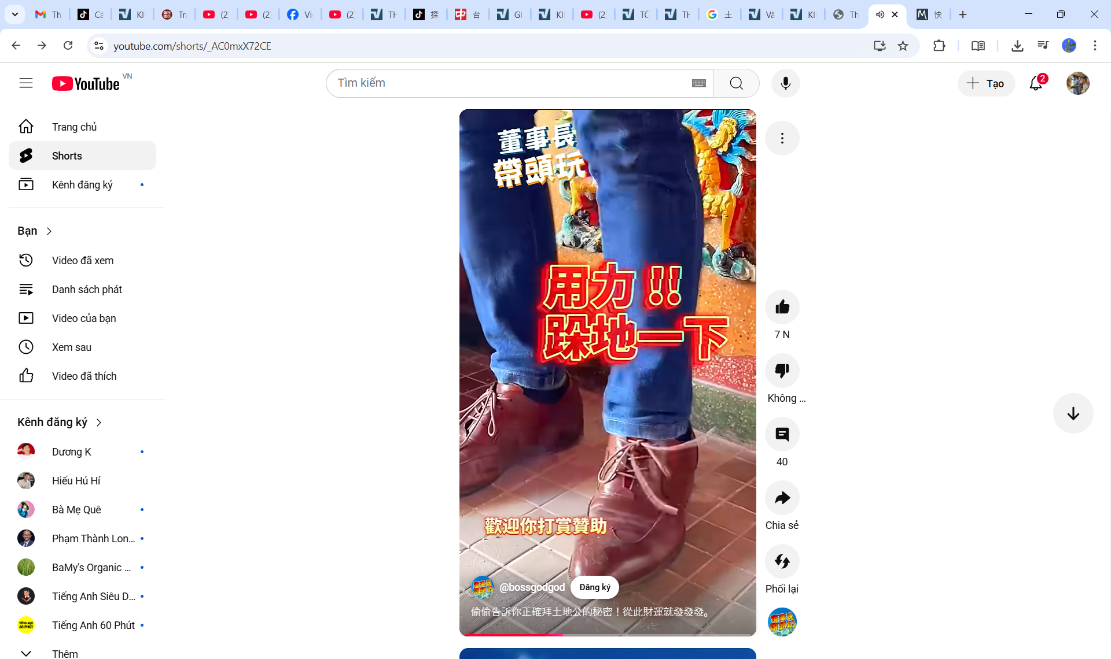Open the tab search dropdown arrow
Viewport: 1111px width, 659px height.
pos(14,14)
